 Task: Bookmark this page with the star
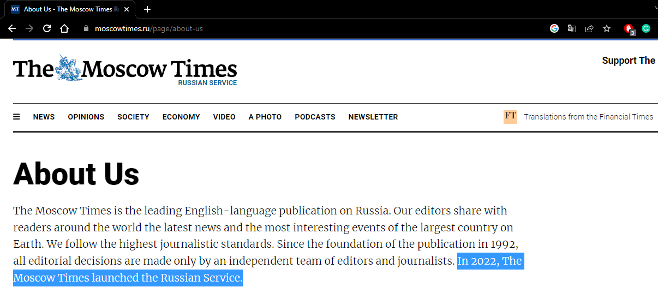coord(607,28)
